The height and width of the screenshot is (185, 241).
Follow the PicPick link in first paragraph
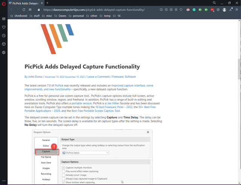pyautogui.click(x=59, y=86)
